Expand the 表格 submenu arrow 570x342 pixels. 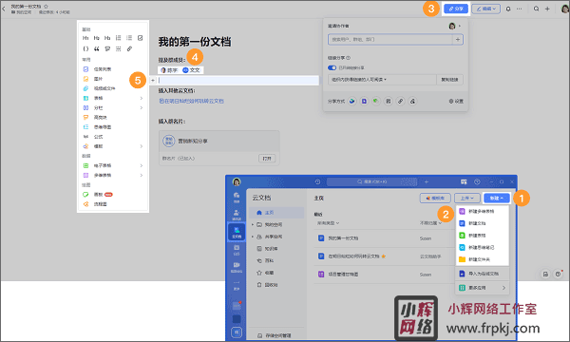click(x=142, y=98)
